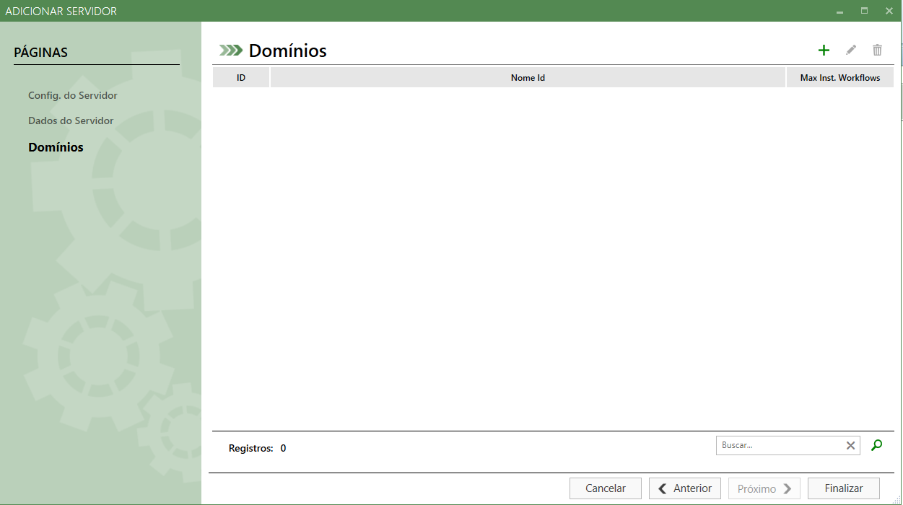The height and width of the screenshot is (505, 903).
Task: Select the Domínios page in sidebar
Action: coord(56,147)
